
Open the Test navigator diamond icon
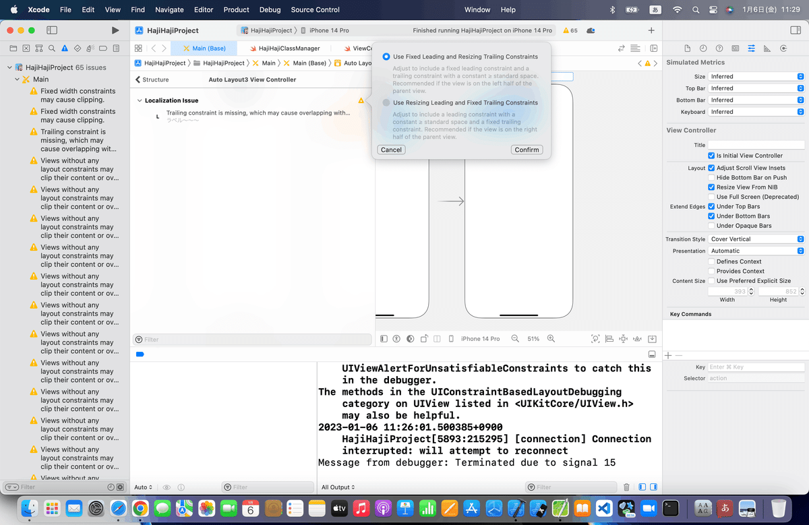click(78, 49)
